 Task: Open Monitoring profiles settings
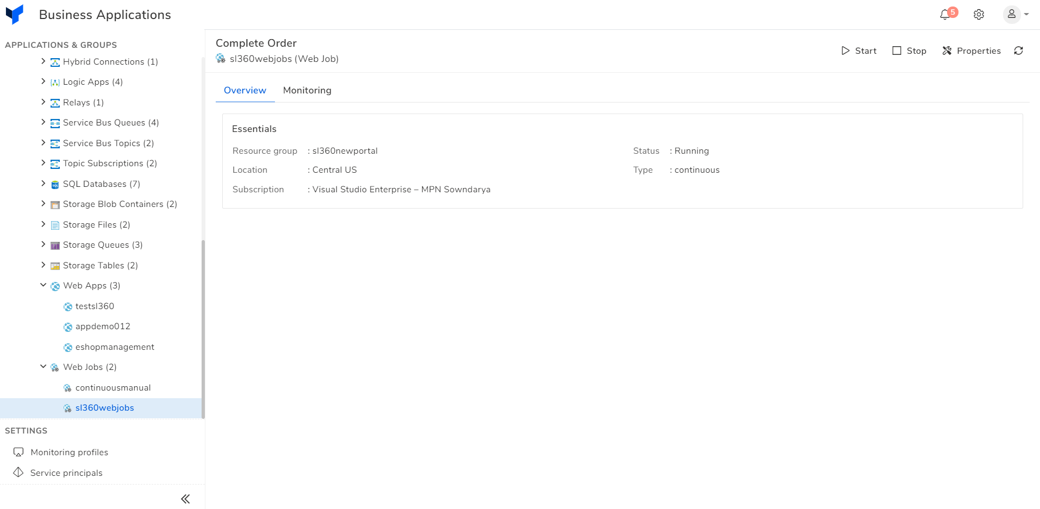click(x=61, y=452)
